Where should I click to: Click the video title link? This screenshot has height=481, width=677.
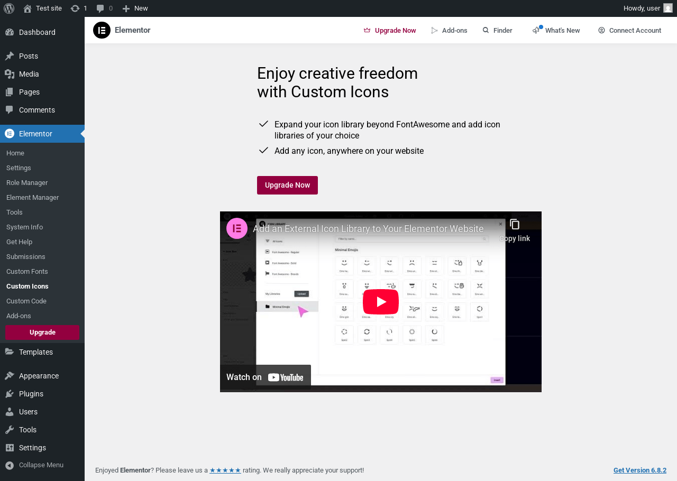tap(368, 229)
